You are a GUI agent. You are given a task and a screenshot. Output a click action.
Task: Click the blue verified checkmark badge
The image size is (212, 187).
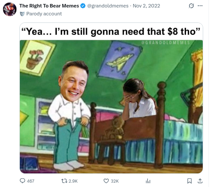coord(83,6)
